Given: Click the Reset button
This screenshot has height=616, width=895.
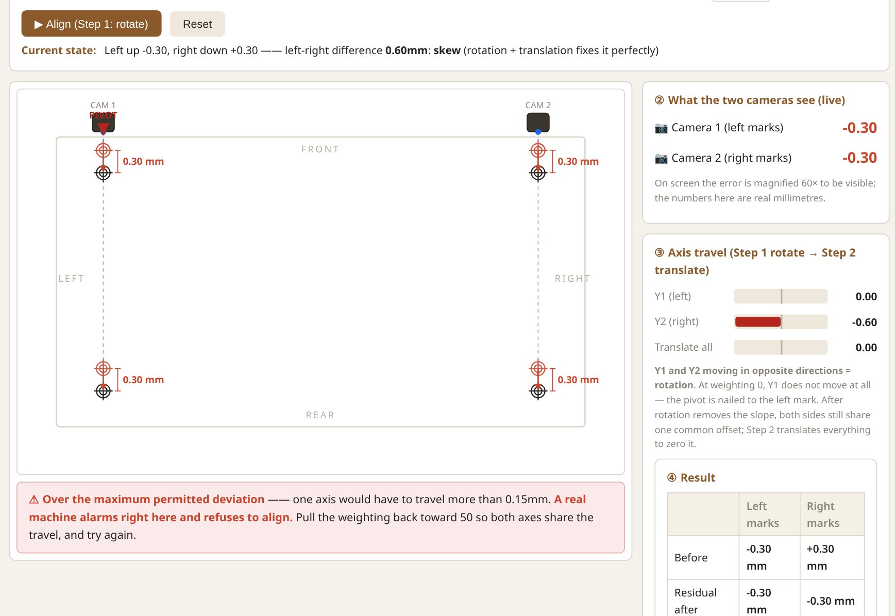Looking at the screenshot, I should 197,24.
